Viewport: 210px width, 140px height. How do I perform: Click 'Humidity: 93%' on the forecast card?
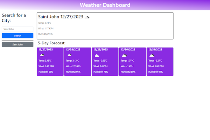point(46,72)
